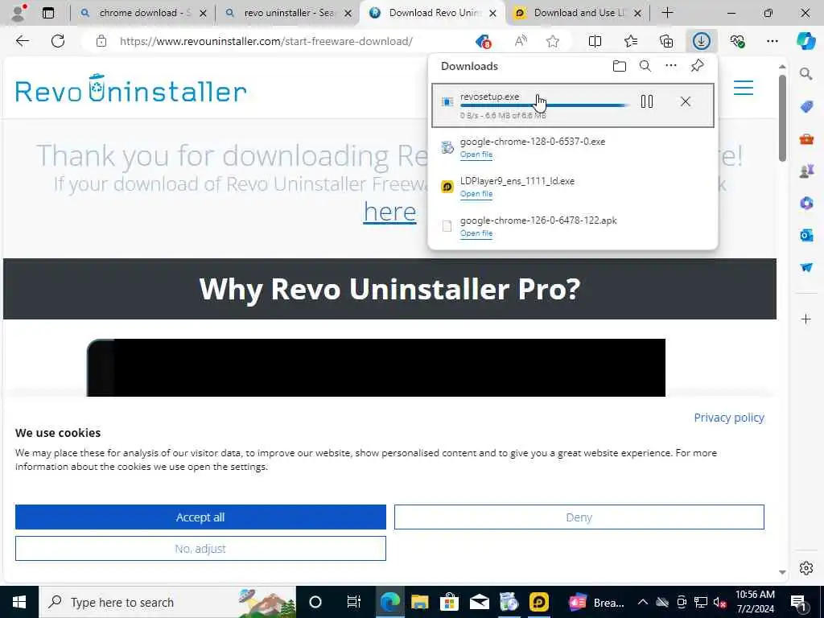Pause the revosetup.exe download
824x618 pixels.
pos(647,101)
